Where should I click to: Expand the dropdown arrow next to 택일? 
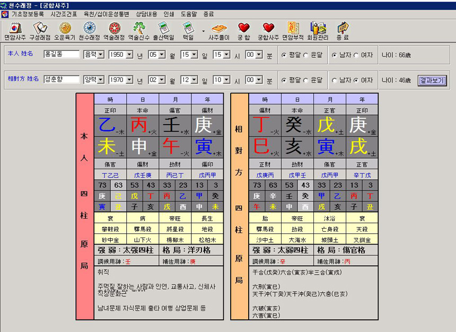[203, 31]
